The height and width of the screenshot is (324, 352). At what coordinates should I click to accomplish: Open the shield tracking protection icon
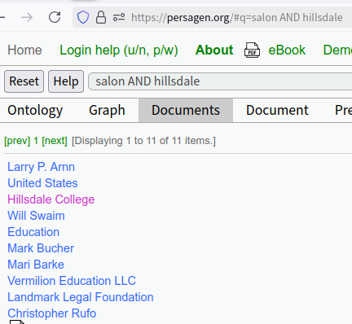click(x=83, y=17)
